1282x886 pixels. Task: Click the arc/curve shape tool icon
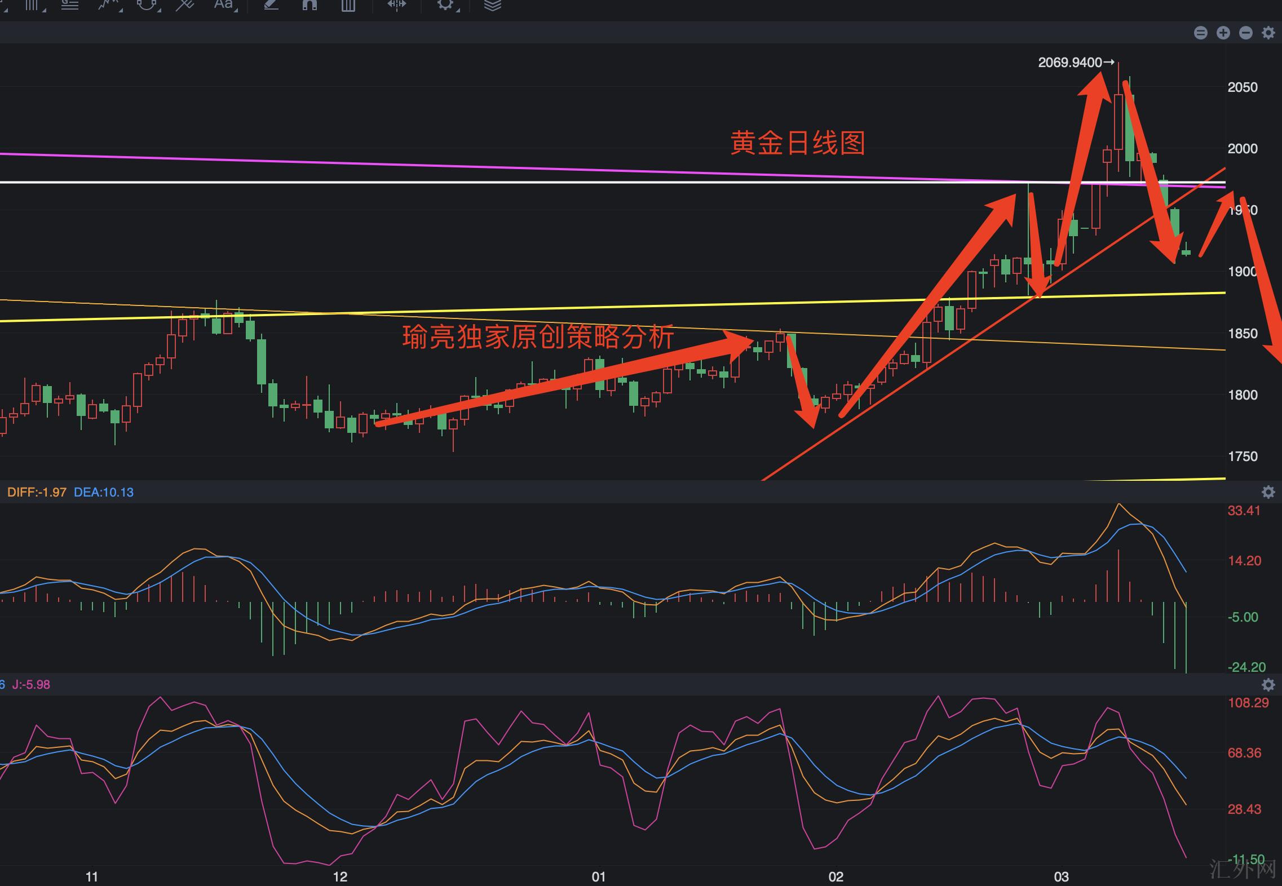(147, 5)
